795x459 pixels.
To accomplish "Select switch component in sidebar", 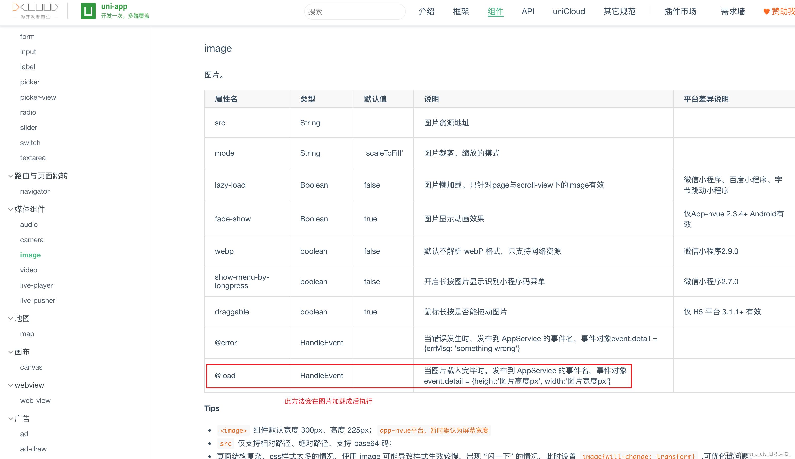I will pos(30,143).
